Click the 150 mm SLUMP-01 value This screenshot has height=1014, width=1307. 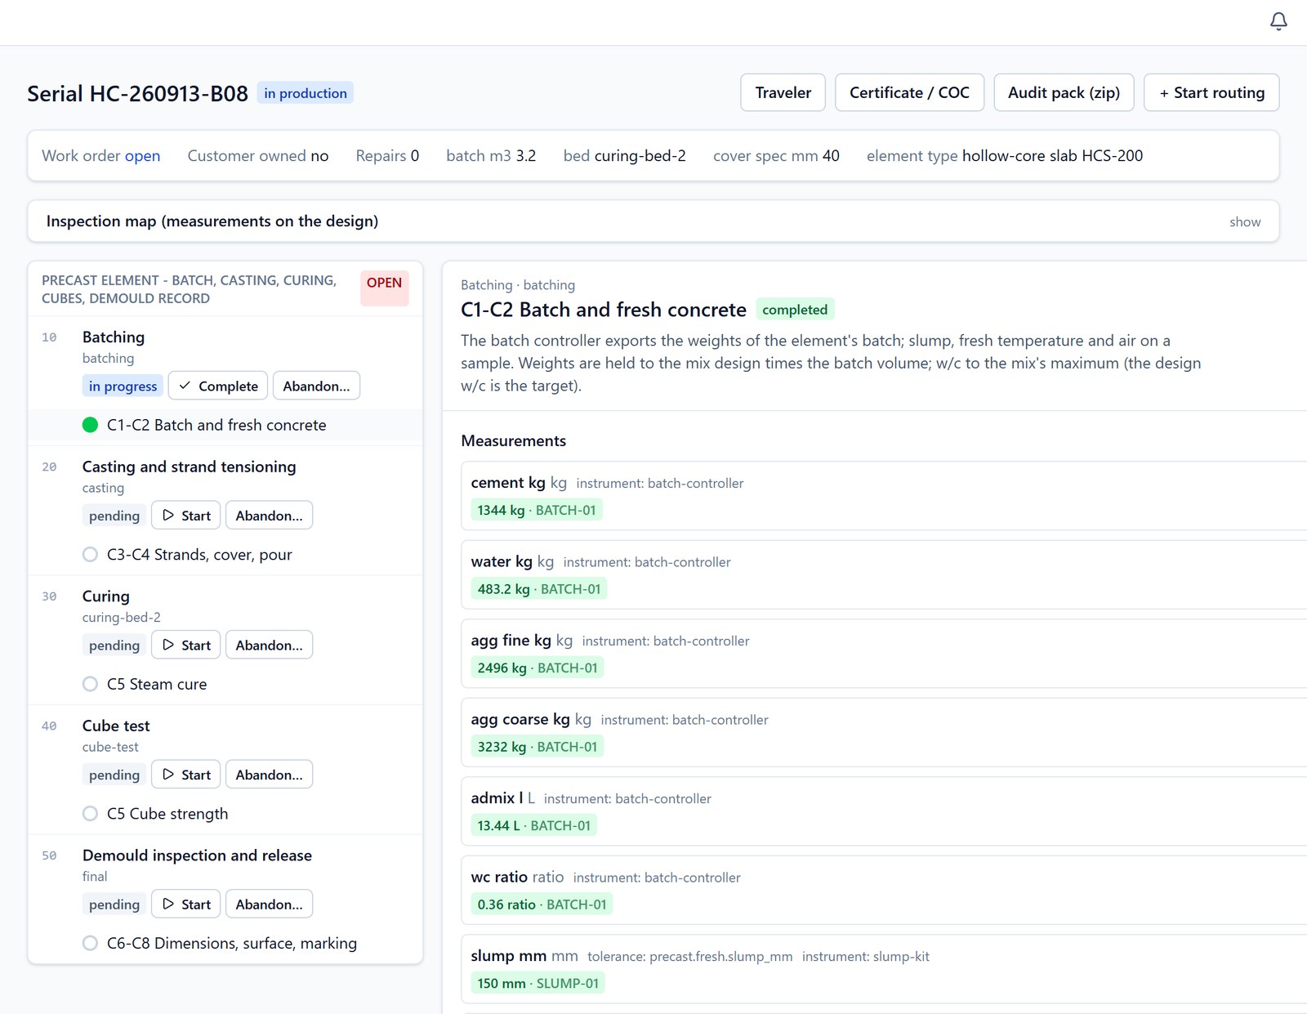538,984
